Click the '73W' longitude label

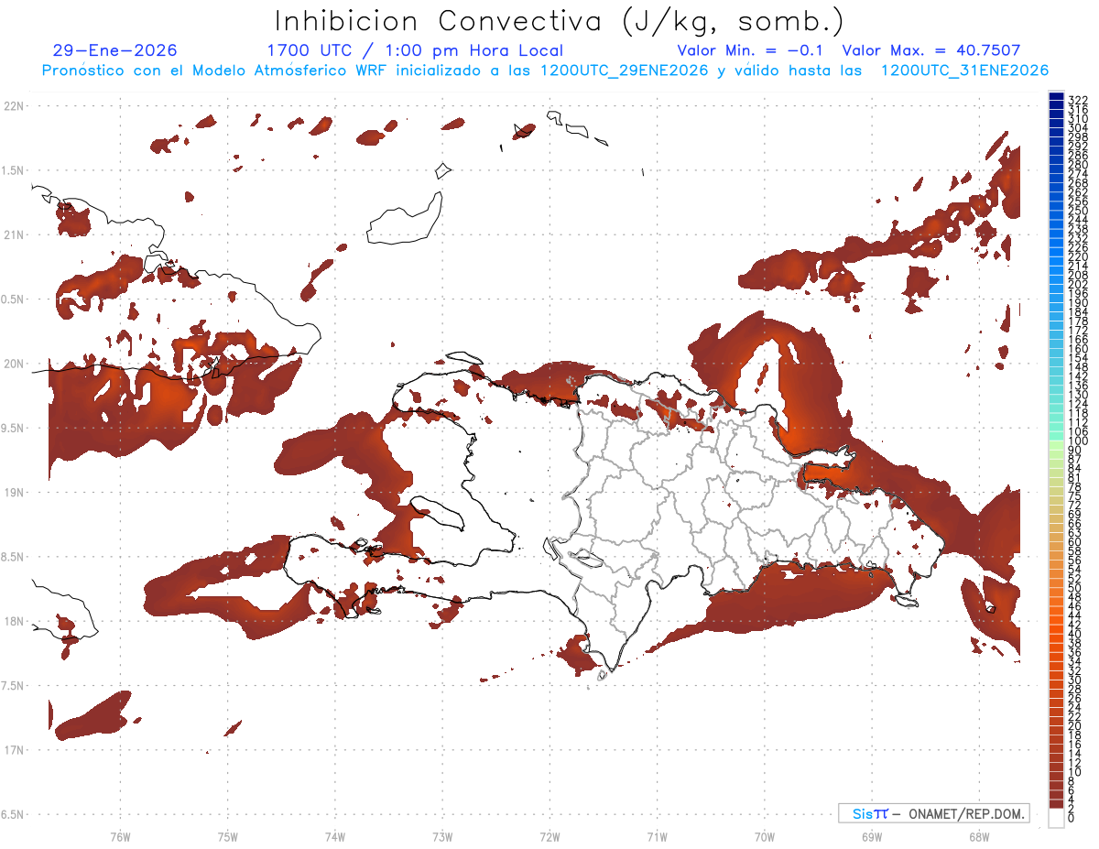coord(442,836)
